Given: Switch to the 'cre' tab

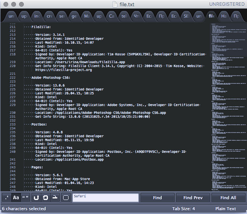Looking at the screenshot, I should pos(49,16).
